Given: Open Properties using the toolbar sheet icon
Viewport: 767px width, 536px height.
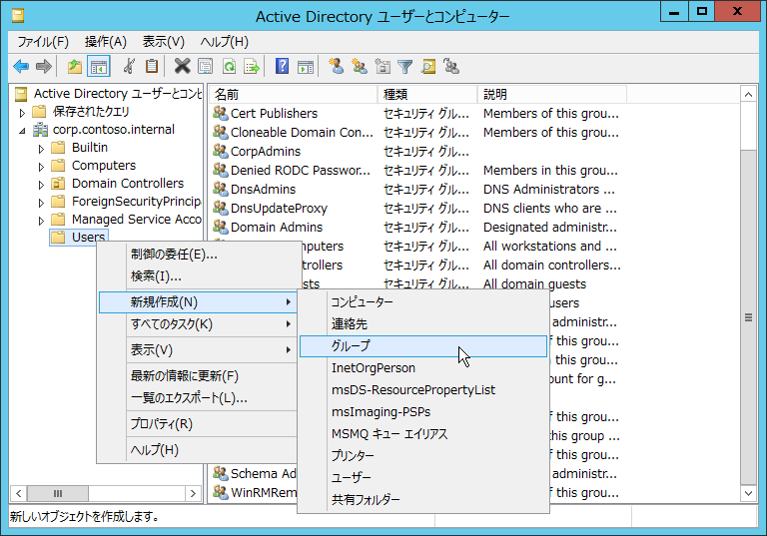Looking at the screenshot, I should [205, 66].
